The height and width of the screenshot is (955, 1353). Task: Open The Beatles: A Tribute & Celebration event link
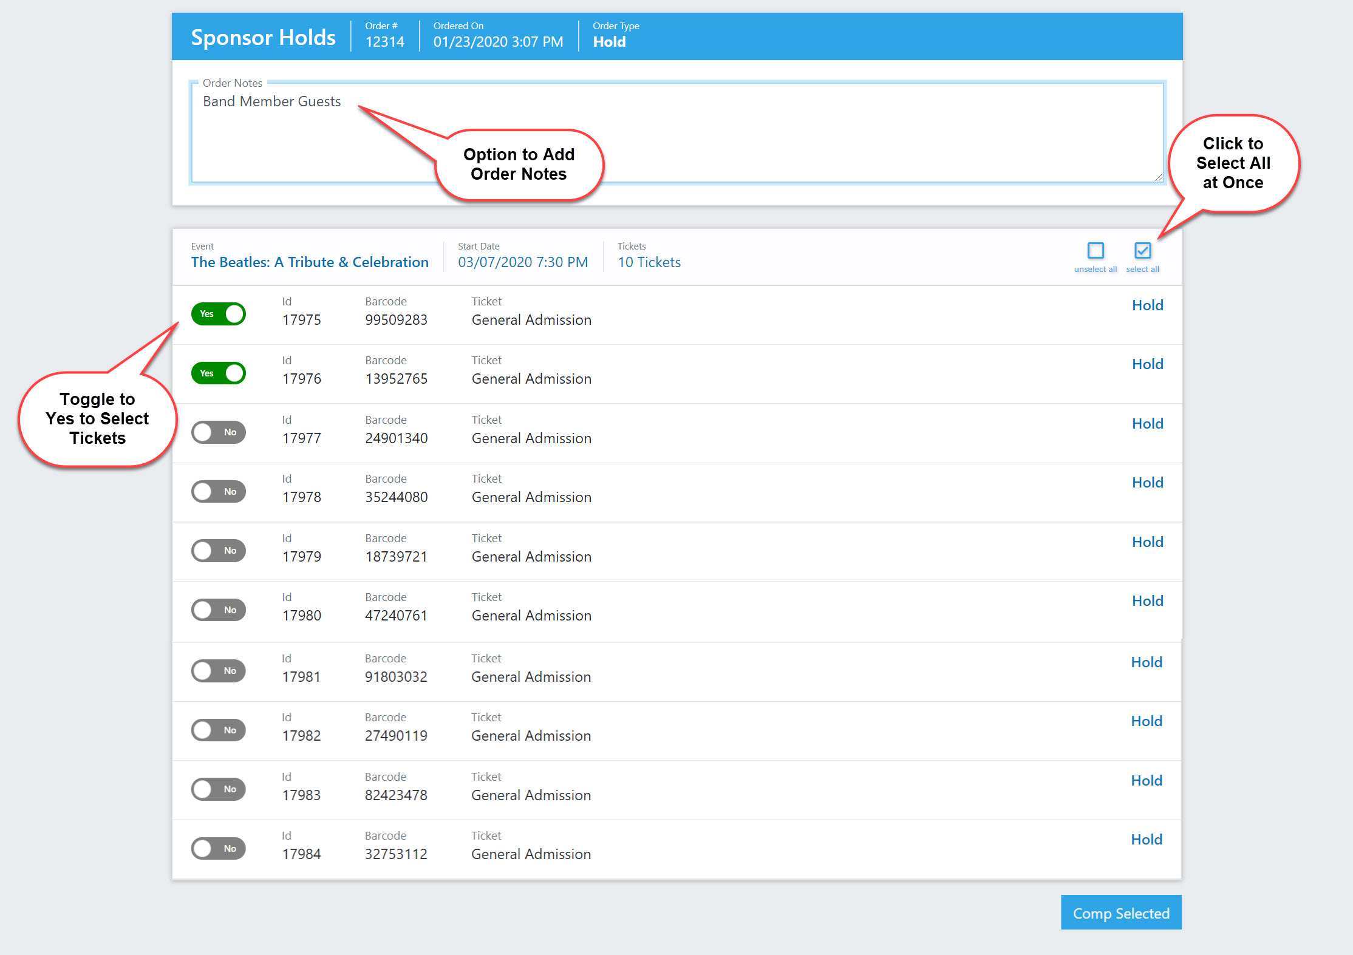(310, 262)
